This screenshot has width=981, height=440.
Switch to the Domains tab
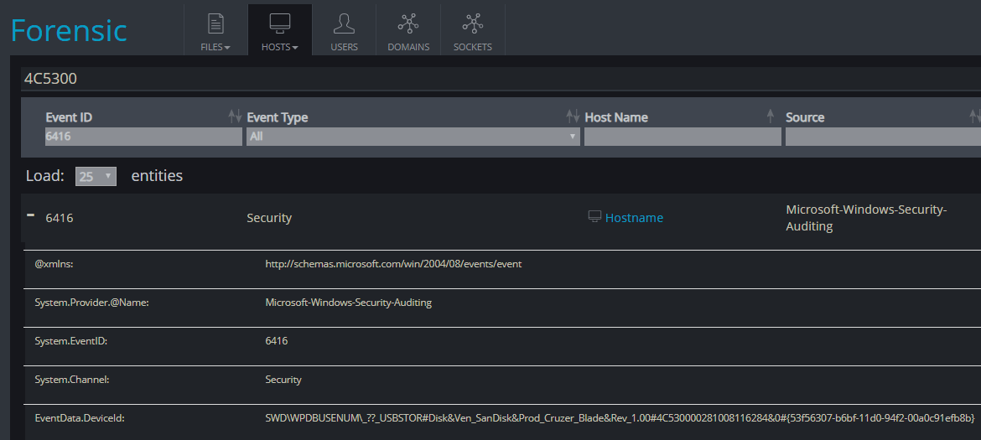pos(408,29)
